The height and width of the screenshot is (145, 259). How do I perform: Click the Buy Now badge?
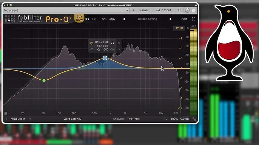(x=79, y=18)
